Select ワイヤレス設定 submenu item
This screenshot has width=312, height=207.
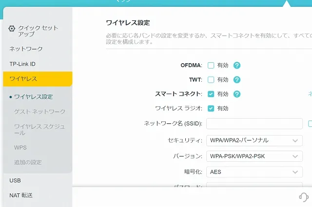pos(34,97)
